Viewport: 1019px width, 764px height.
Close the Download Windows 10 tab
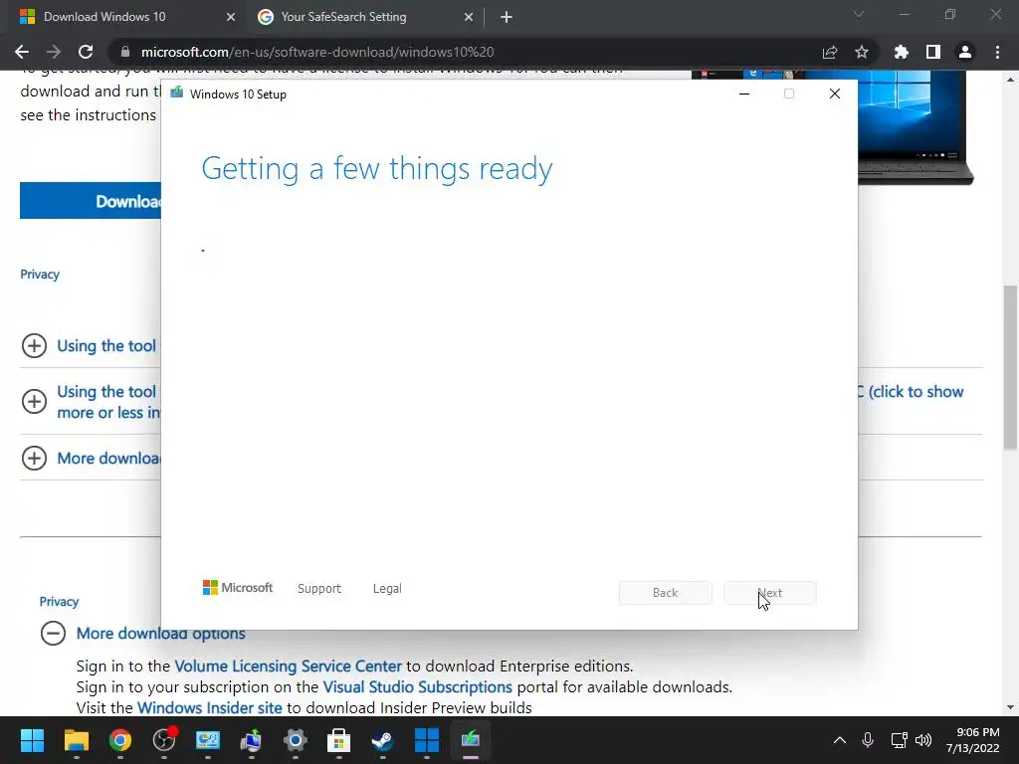tap(231, 17)
